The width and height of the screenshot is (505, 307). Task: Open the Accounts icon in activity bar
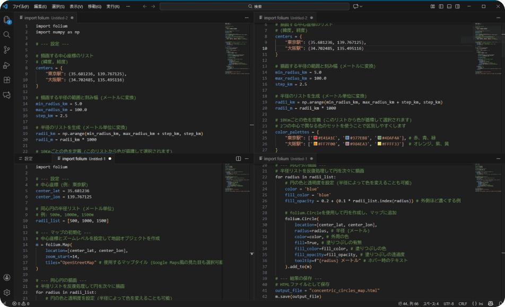coord(7,277)
